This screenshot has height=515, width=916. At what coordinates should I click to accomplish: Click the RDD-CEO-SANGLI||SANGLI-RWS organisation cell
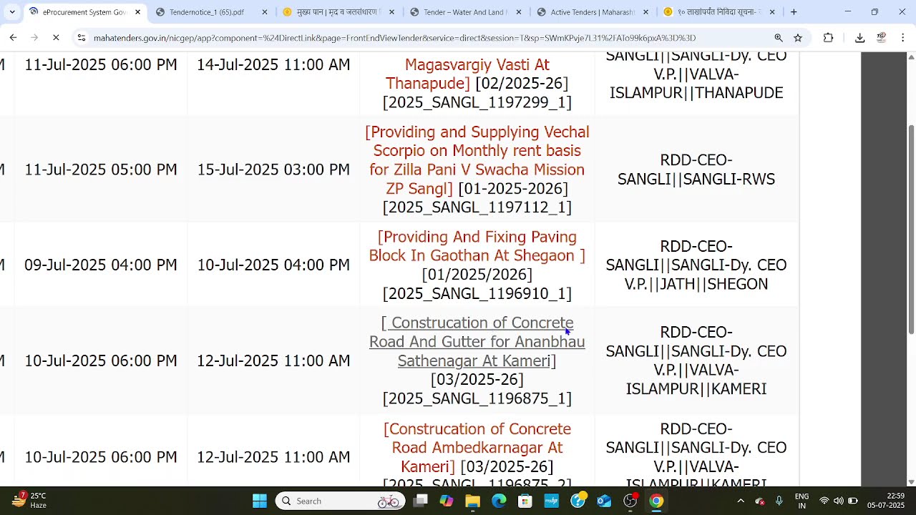696,170
